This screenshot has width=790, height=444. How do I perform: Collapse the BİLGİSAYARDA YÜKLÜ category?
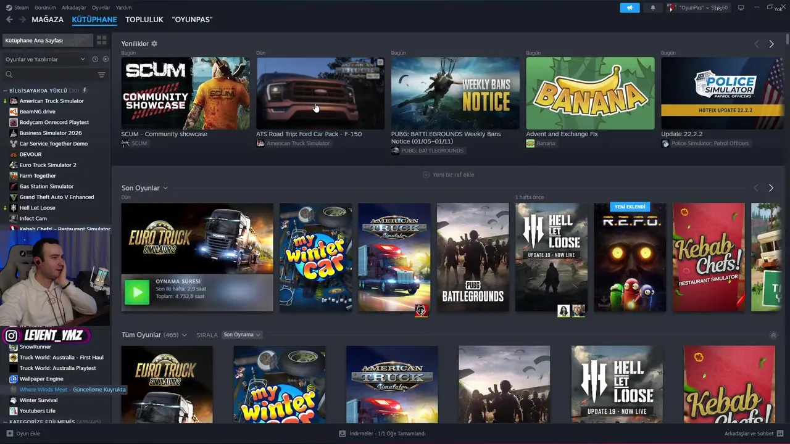tap(5, 91)
